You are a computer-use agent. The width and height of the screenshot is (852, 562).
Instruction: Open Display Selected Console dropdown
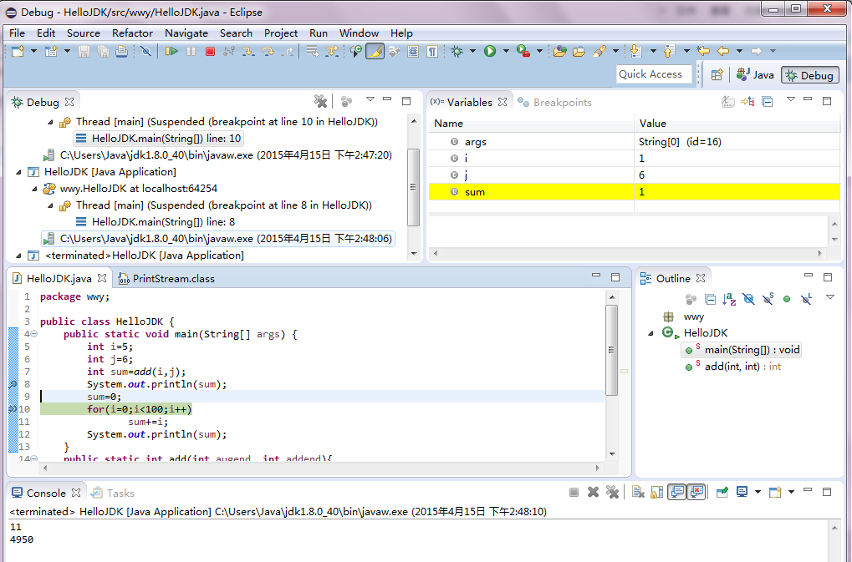(x=758, y=492)
